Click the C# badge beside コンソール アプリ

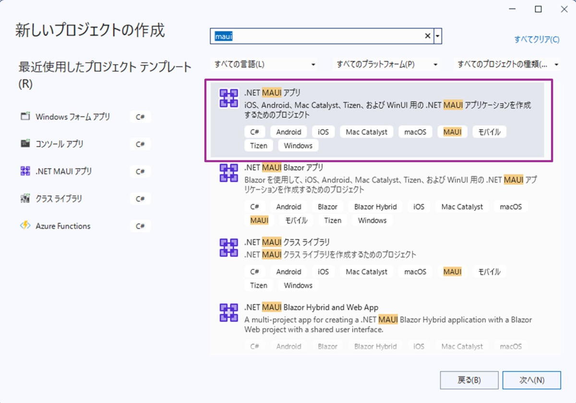140,144
